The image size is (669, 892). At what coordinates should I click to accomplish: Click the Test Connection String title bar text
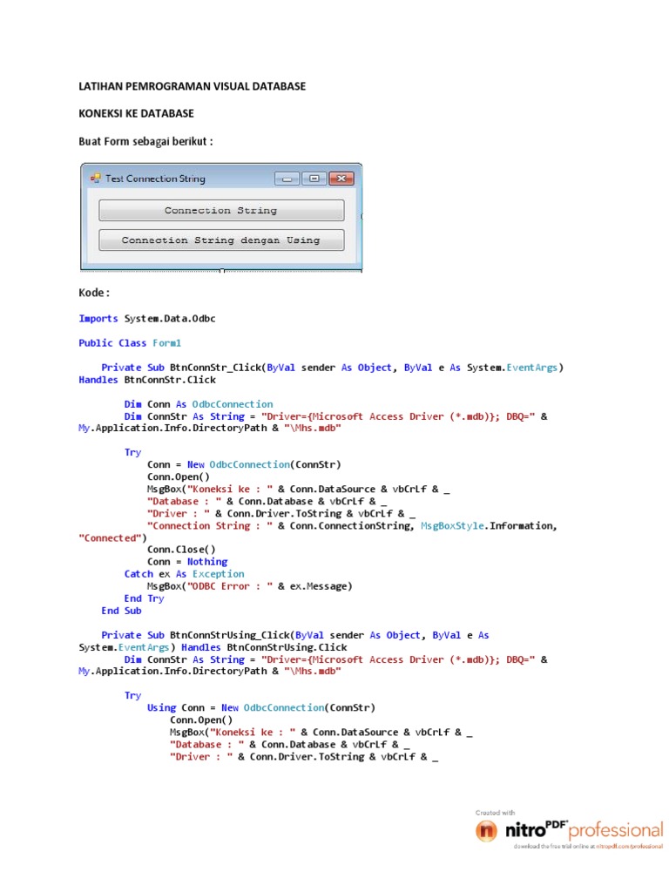coord(155,179)
